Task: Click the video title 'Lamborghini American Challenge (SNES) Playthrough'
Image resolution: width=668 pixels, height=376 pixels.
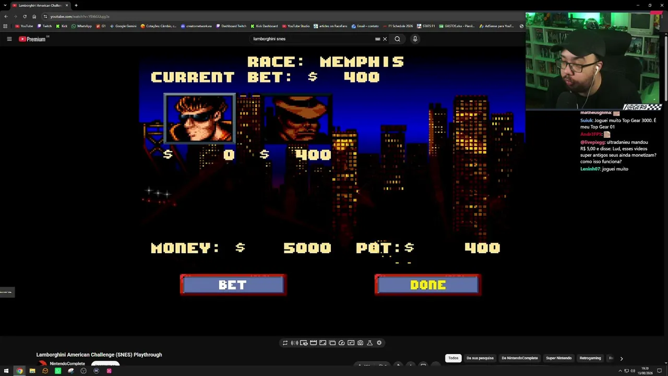Action: (99, 355)
